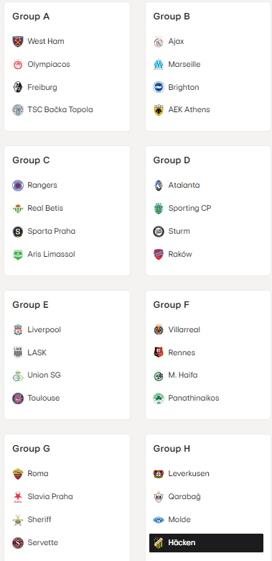Click the Liverpool club crest
This screenshot has width=272, height=561.
[x=17, y=330]
